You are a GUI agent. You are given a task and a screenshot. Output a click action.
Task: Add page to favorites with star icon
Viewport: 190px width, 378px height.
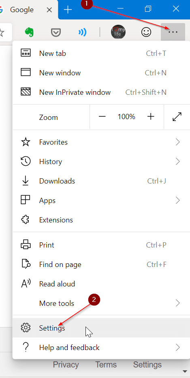click(2, 32)
